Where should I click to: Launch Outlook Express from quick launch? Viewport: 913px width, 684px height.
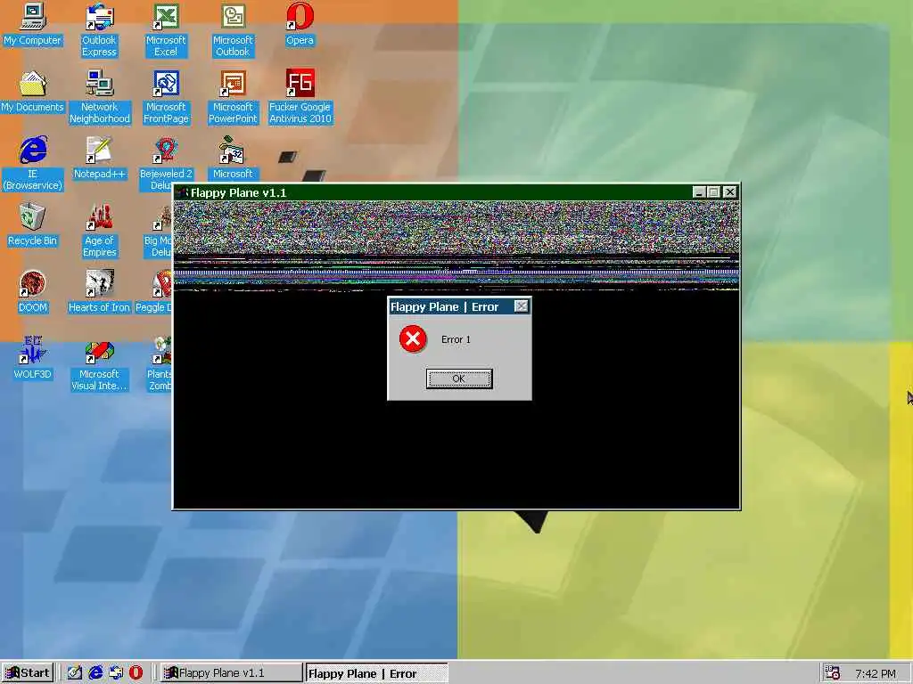(116, 673)
